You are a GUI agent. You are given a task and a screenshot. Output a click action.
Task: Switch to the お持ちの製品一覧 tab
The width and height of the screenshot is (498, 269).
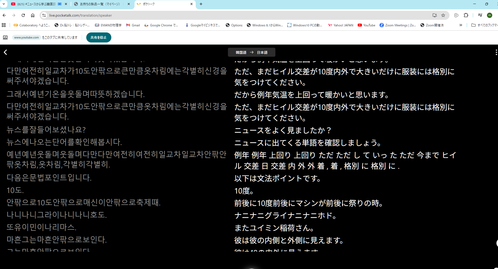coord(100,4)
